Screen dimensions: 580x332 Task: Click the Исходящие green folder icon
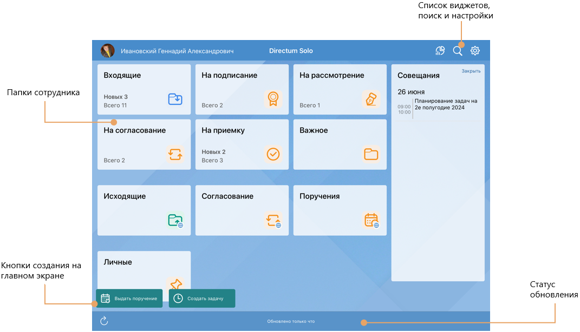pyautogui.click(x=175, y=220)
